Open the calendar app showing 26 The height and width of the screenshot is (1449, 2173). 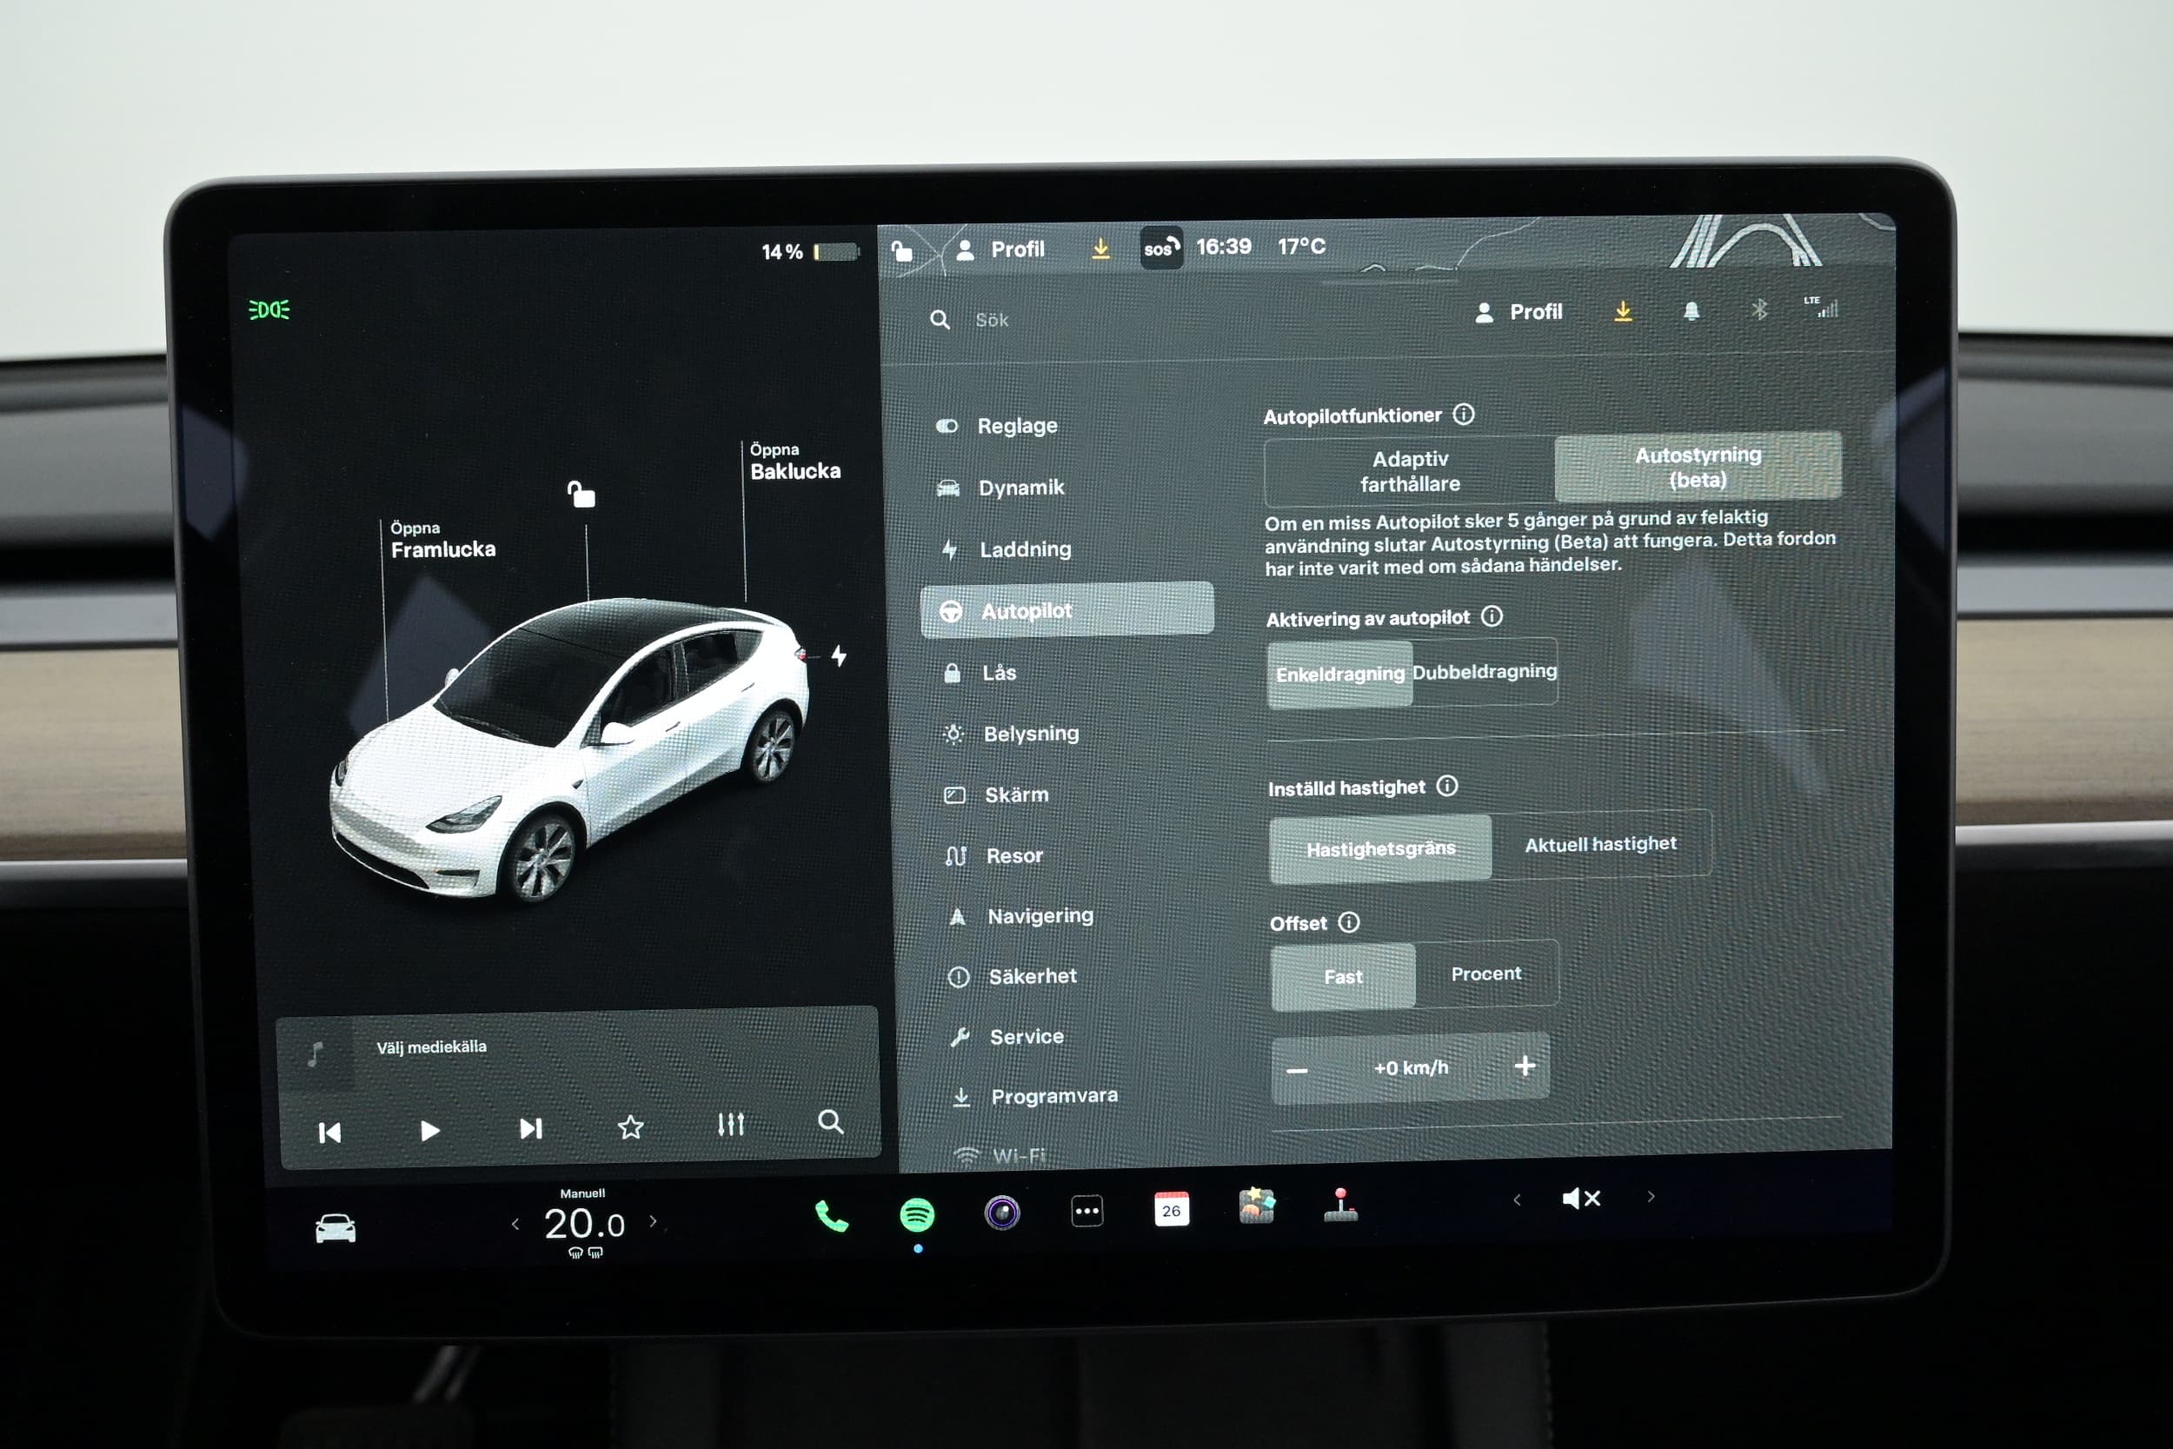1172,1209
